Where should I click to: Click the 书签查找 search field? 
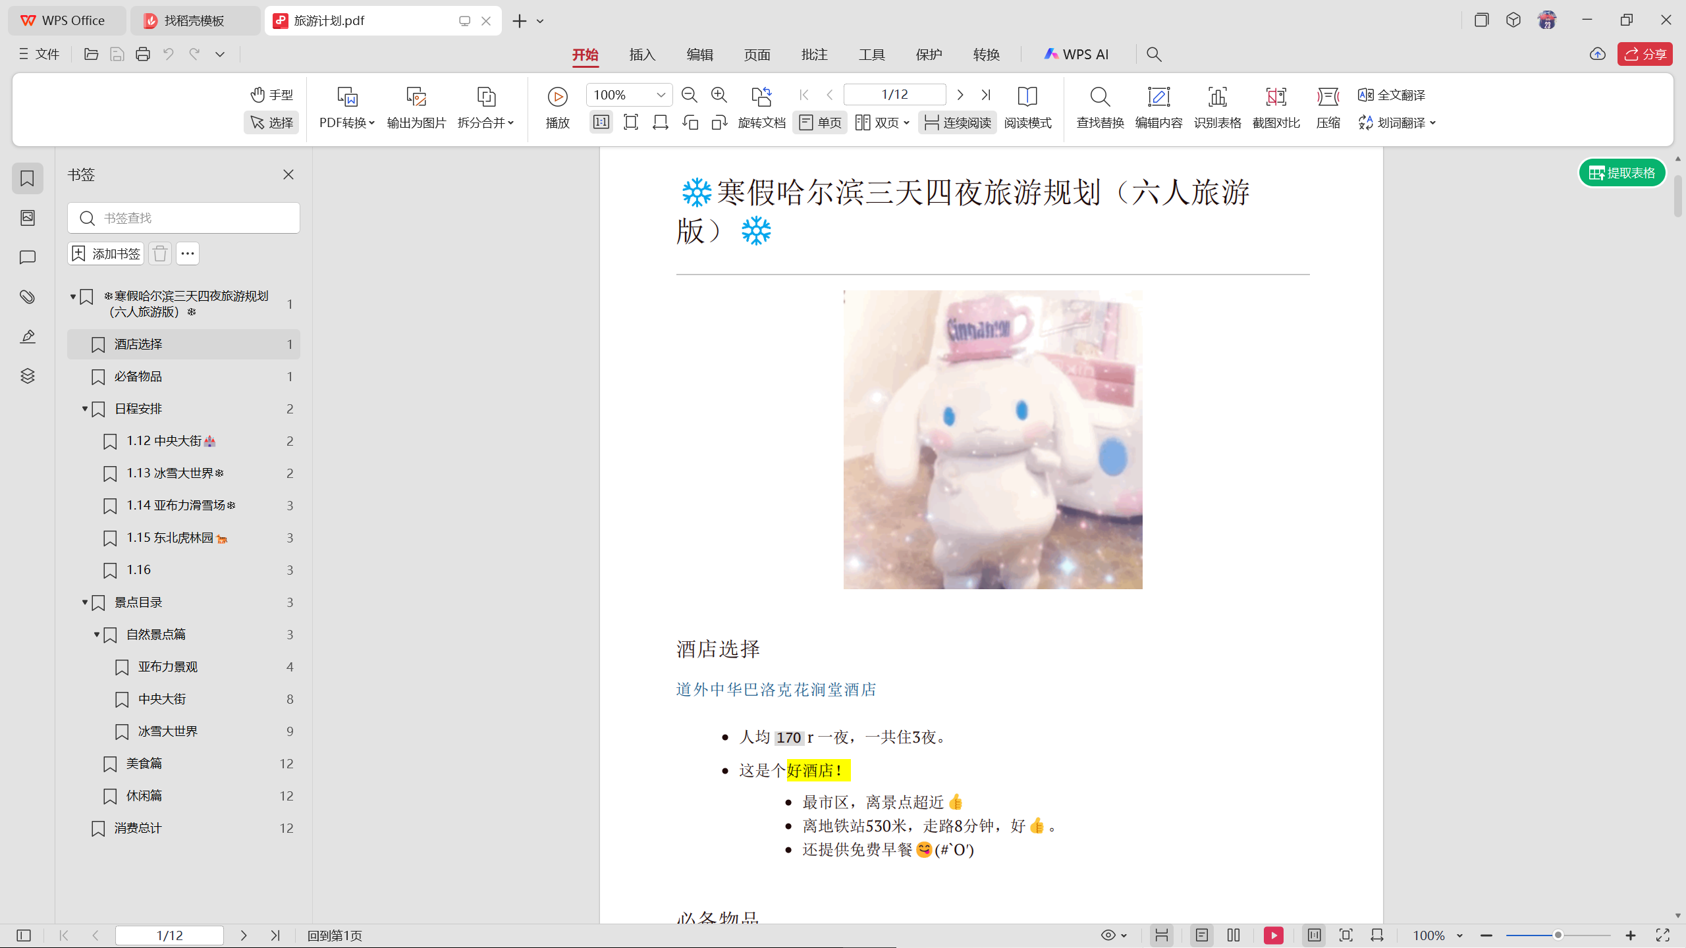184,218
